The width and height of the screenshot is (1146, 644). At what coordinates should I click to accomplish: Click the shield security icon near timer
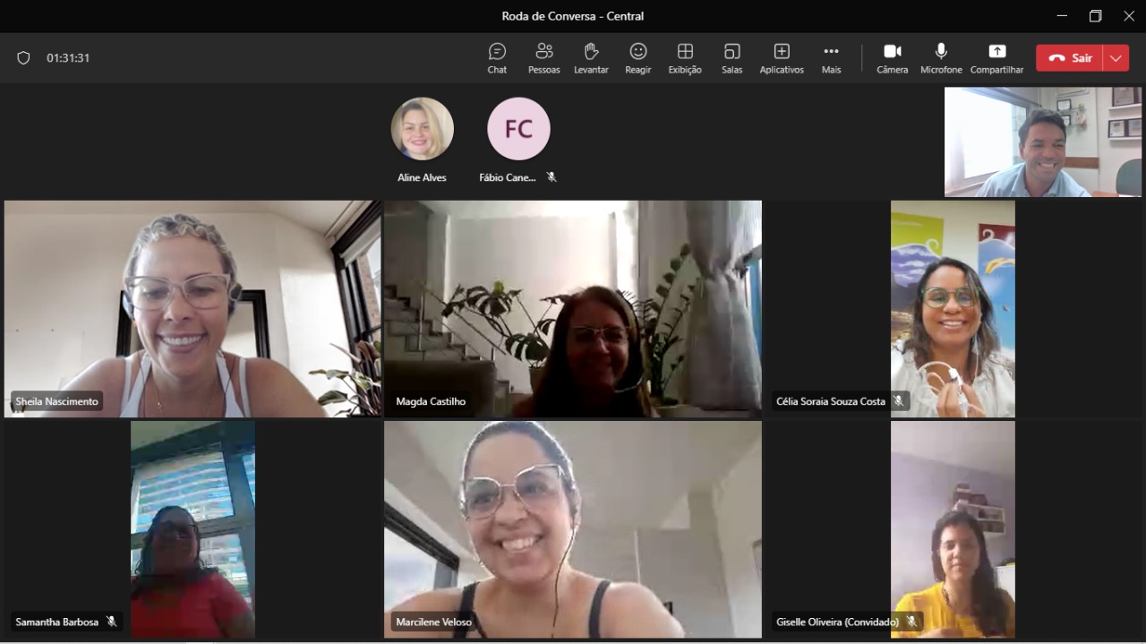tap(23, 58)
